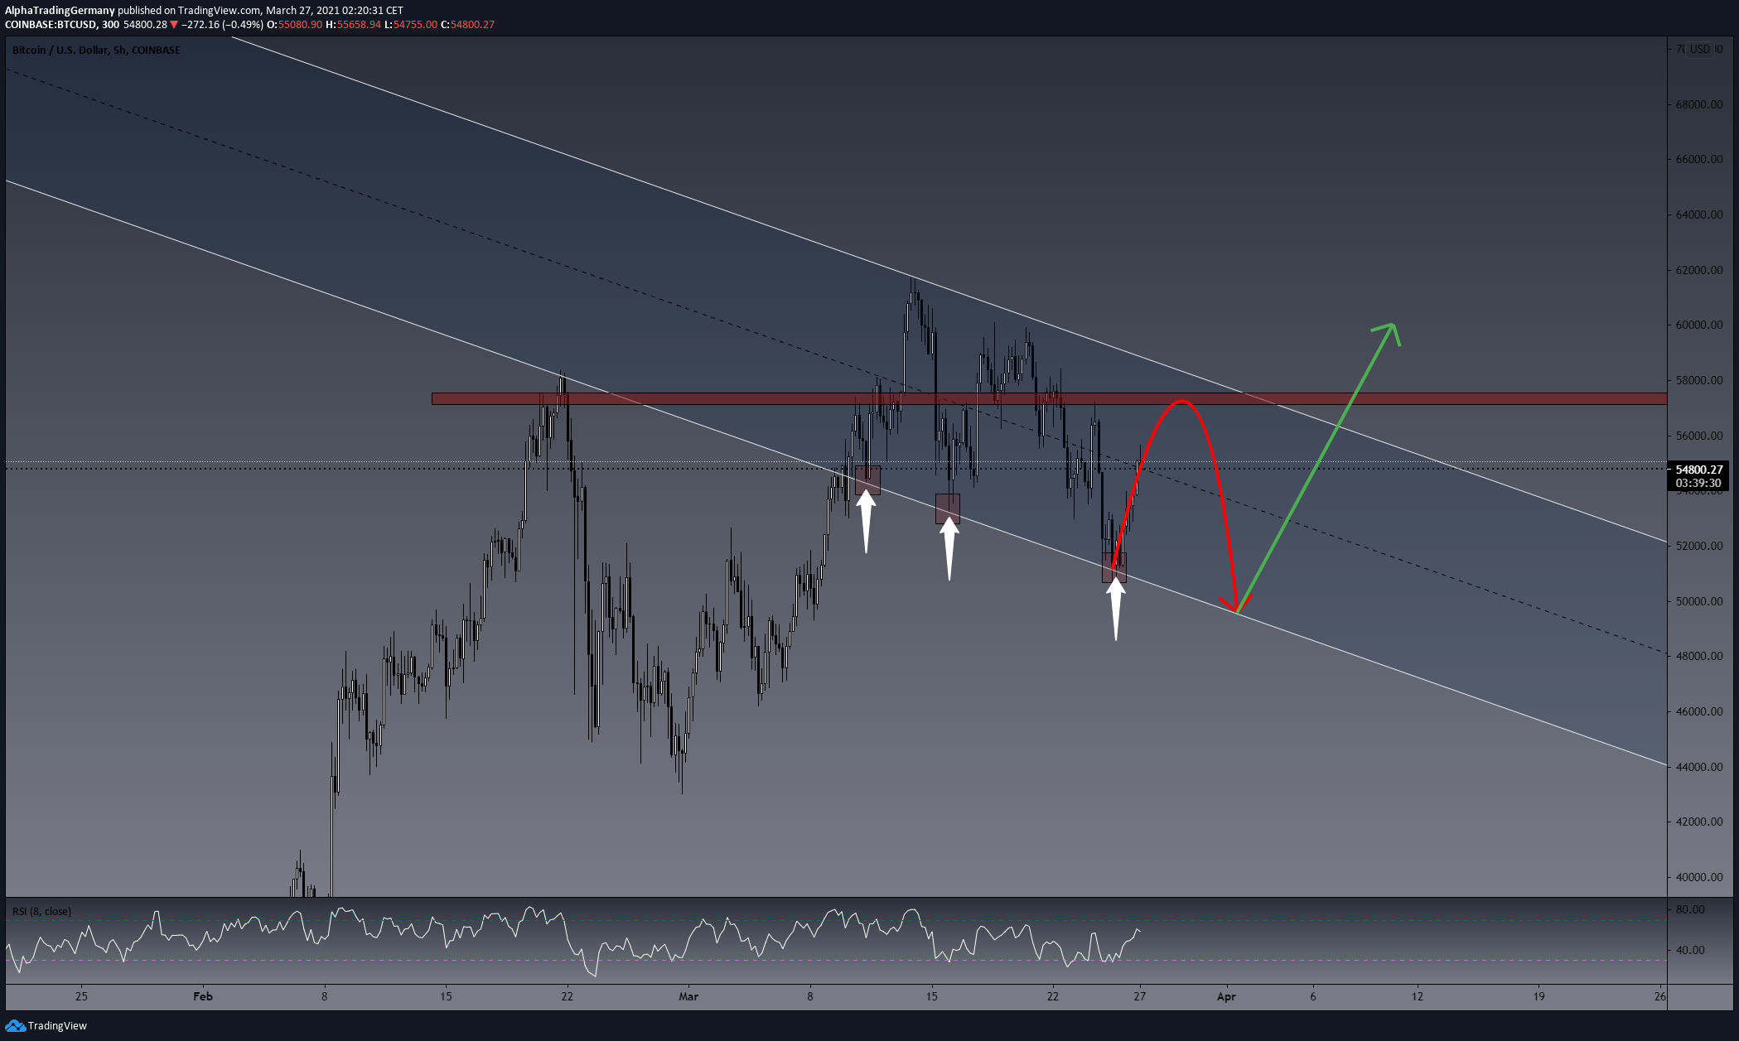Click the 40000.00 price axis label
Viewport: 1739px width, 1041px height.
pyautogui.click(x=1698, y=877)
